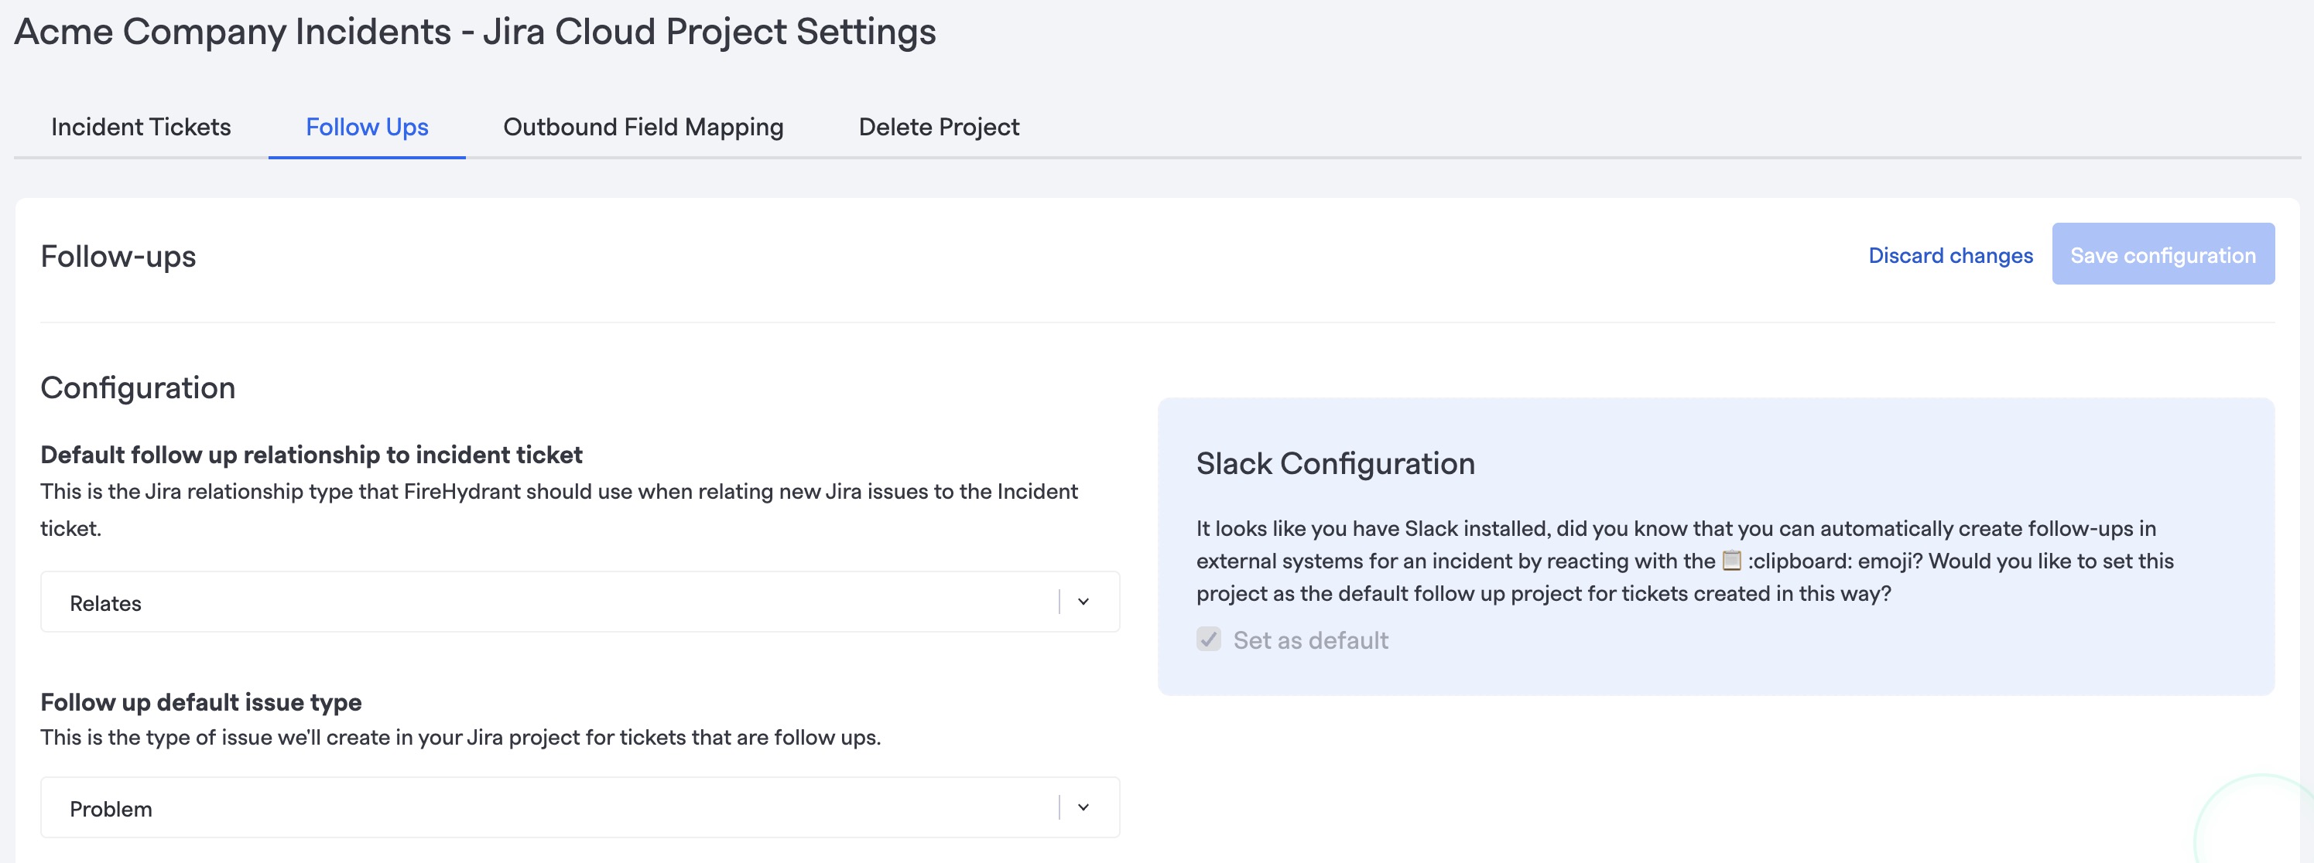Open the Relates relationship dropdown
Screen dimensions: 2314x863
tap(580, 602)
